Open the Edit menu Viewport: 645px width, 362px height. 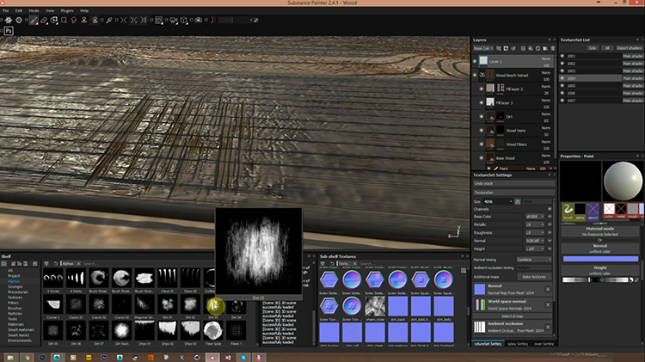(x=19, y=10)
